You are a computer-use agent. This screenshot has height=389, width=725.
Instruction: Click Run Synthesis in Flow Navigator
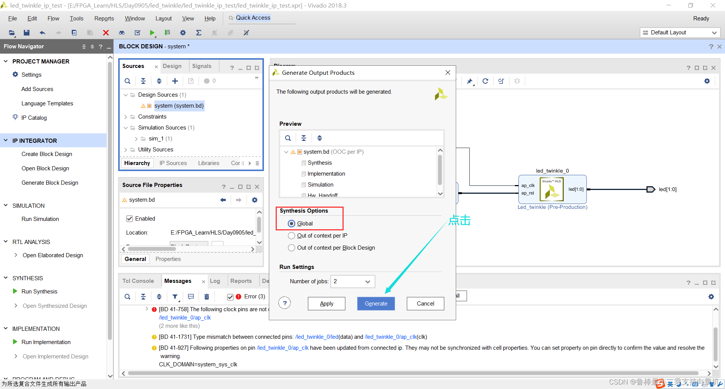coord(39,292)
